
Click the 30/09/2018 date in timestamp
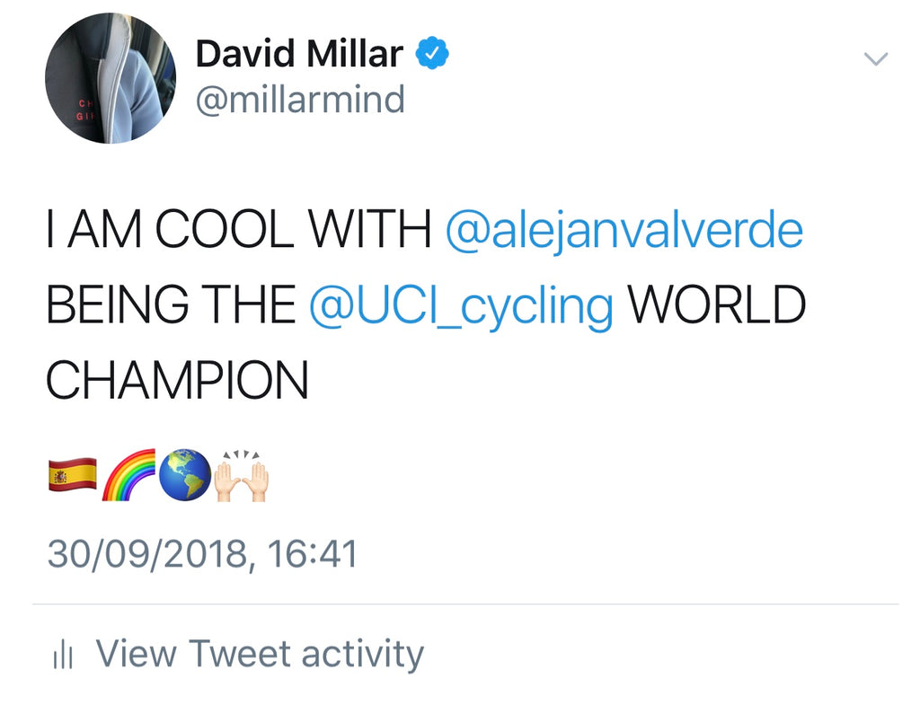pos(145,553)
